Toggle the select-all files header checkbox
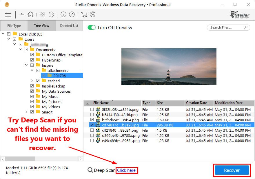The image size is (255, 179). pos(87,103)
